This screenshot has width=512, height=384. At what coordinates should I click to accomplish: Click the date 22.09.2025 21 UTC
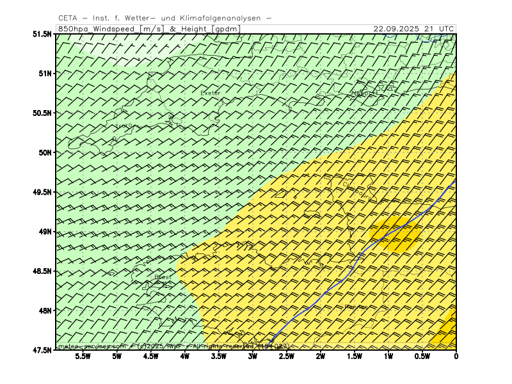pyautogui.click(x=413, y=29)
